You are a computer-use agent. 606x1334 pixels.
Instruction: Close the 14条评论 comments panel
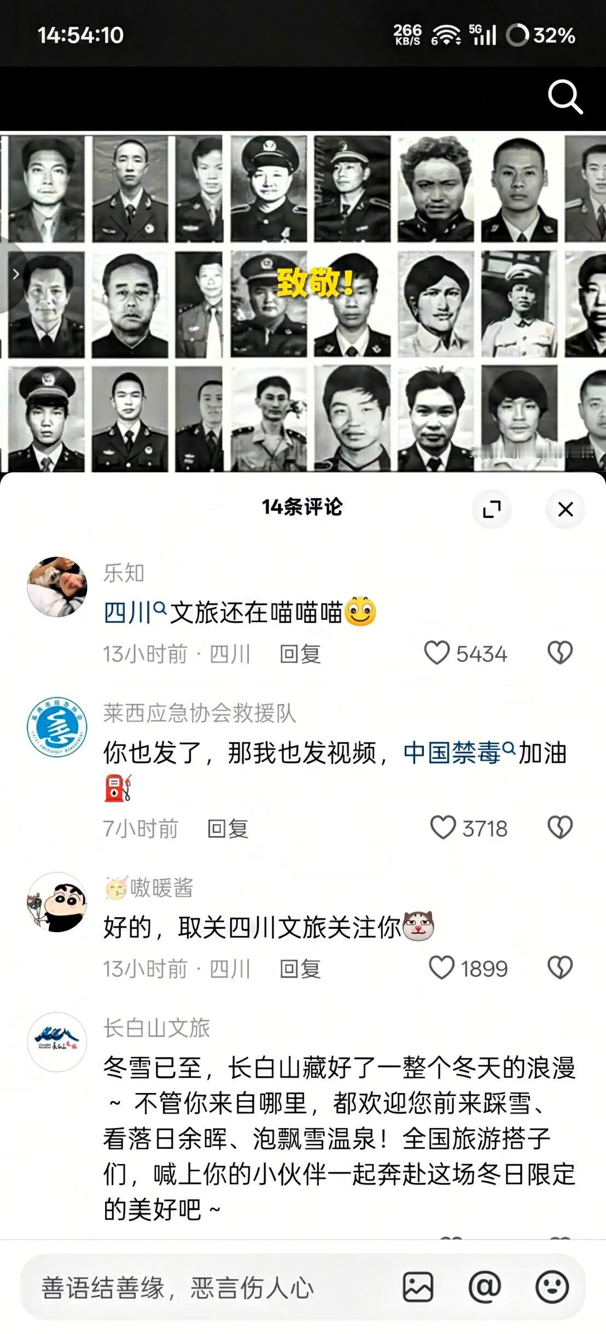[x=565, y=509]
